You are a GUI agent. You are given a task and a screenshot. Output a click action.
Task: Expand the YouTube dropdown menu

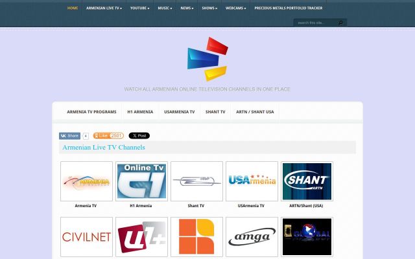[x=140, y=8]
